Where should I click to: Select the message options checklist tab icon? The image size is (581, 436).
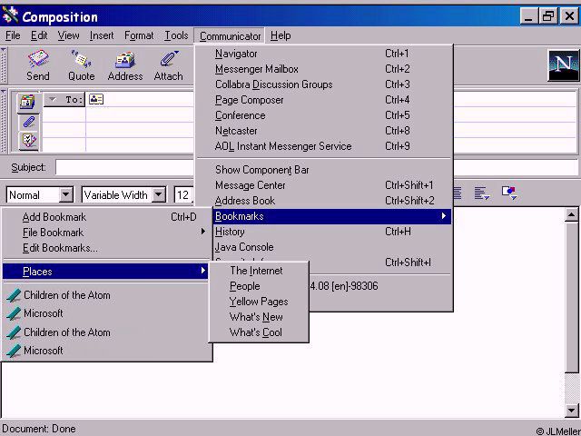click(x=28, y=141)
